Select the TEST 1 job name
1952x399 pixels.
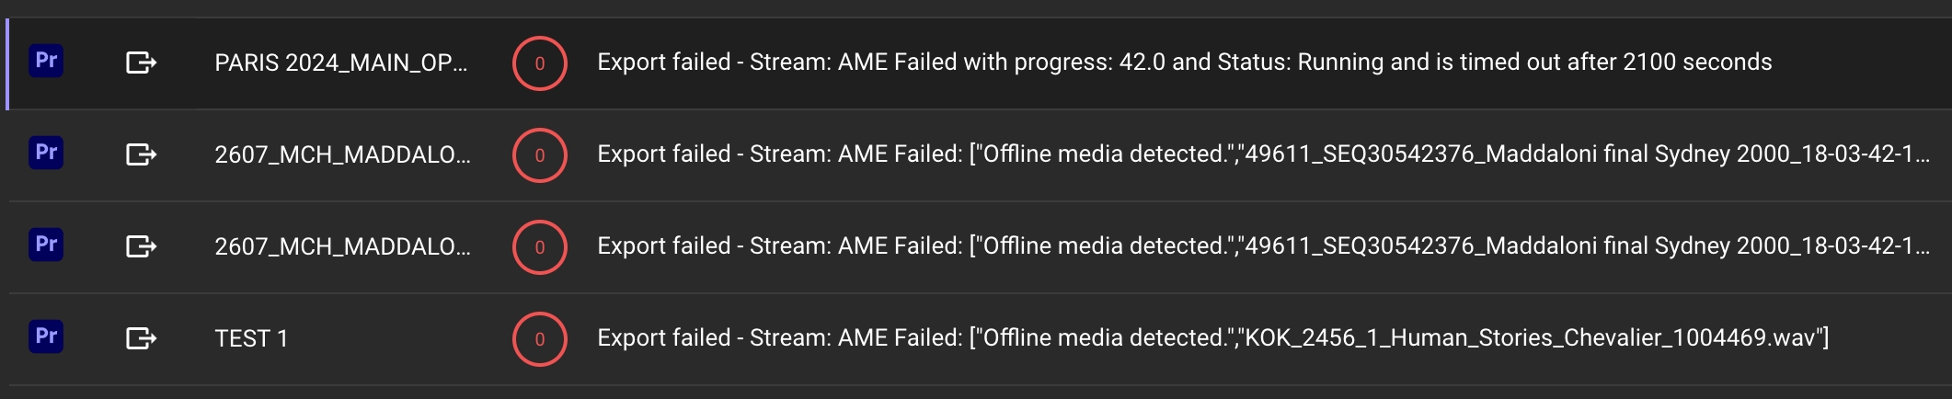(251, 338)
